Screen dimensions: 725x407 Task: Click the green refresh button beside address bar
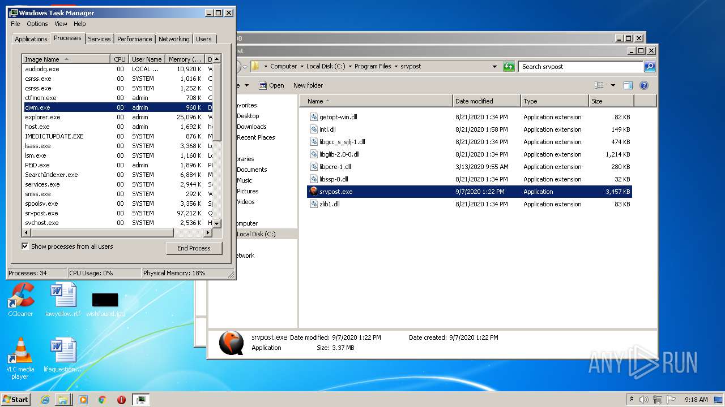(x=509, y=66)
